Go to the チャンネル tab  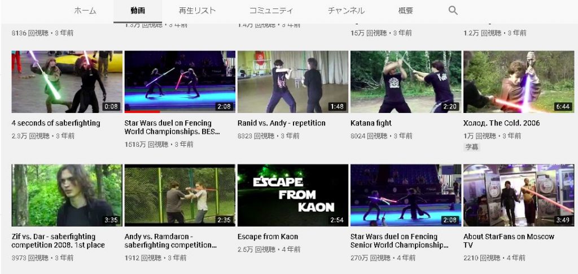click(x=346, y=11)
